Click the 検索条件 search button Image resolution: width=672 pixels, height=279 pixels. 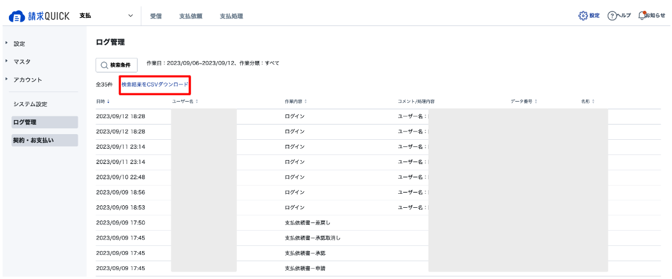tap(117, 65)
